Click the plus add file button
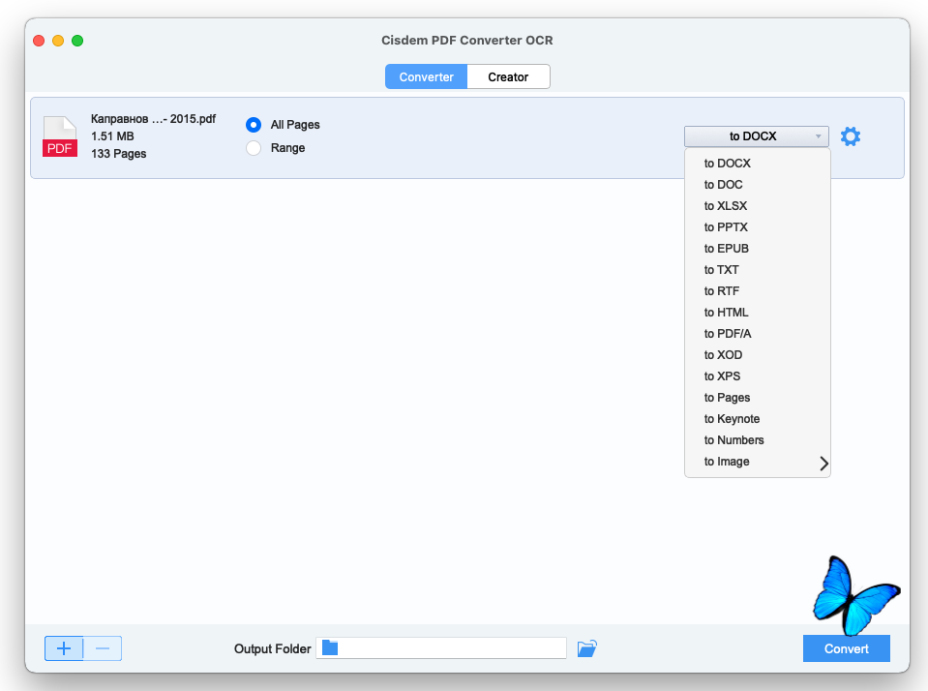Screen dimensions: 928x691 click(64, 648)
